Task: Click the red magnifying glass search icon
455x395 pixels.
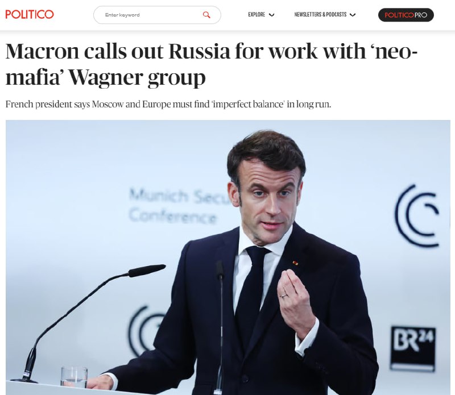Action: 206,15
